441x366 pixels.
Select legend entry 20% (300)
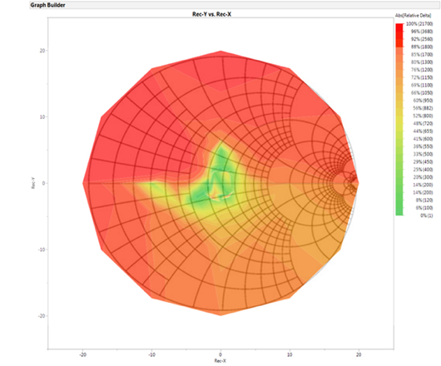(423, 177)
